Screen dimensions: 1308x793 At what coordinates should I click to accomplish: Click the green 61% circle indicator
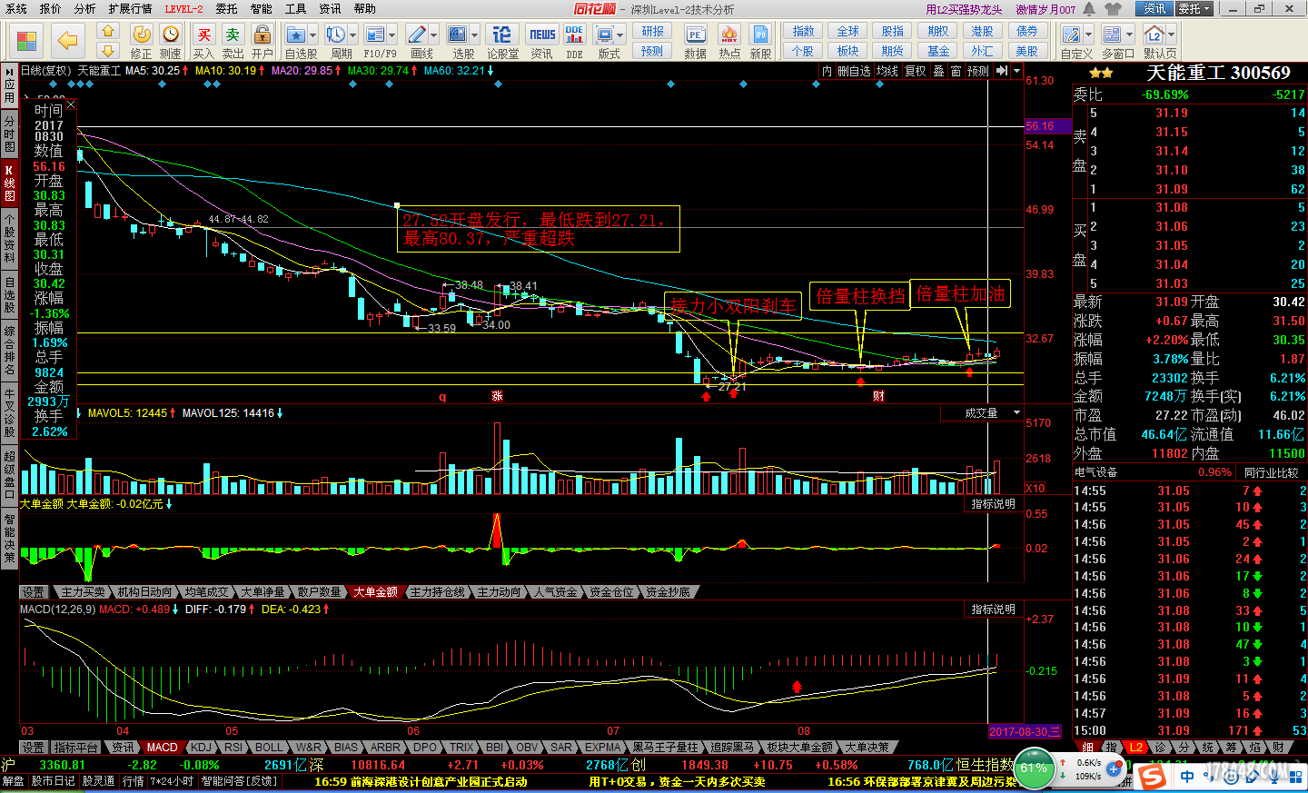click(1034, 768)
